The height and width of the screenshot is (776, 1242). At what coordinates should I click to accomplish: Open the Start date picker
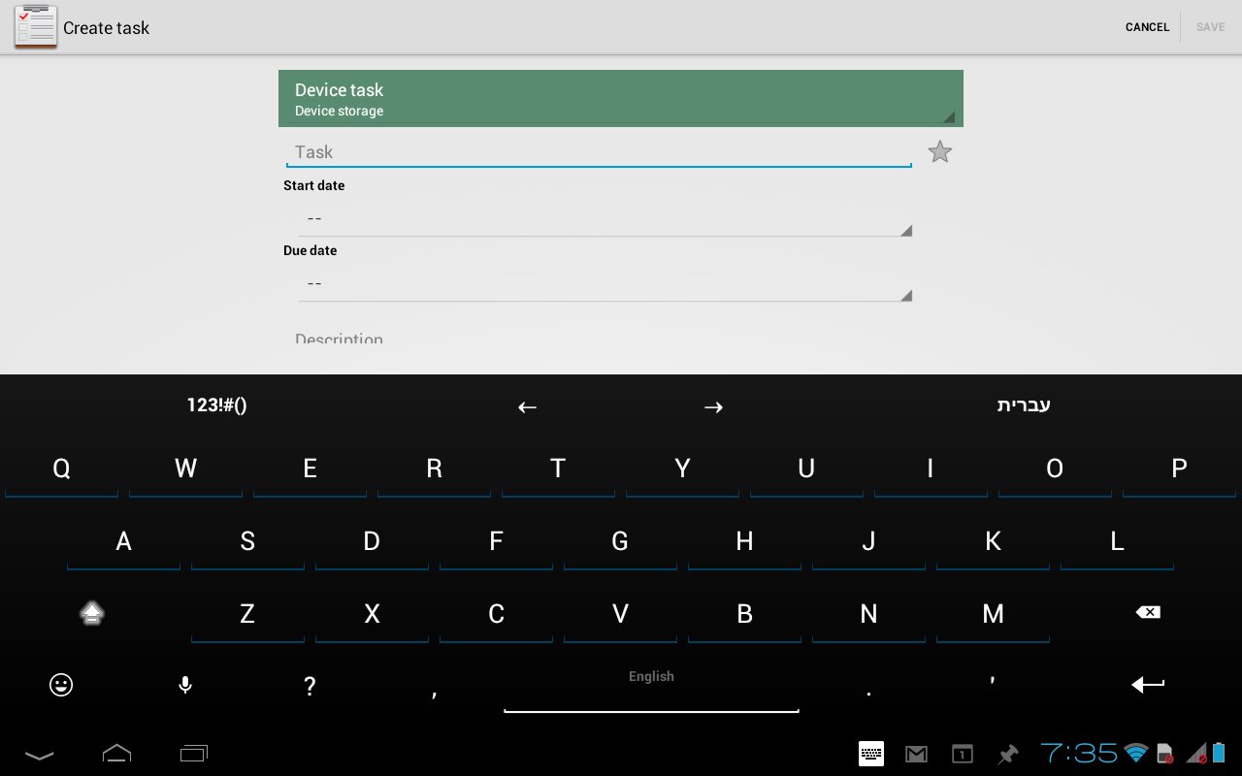(x=605, y=219)
